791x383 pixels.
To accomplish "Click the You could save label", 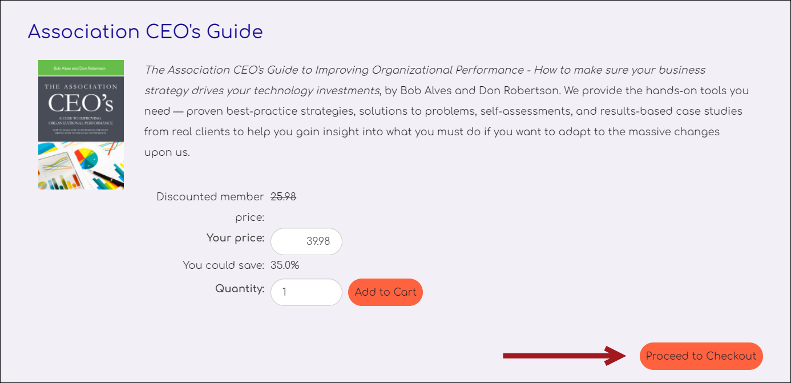I will 224,265.
